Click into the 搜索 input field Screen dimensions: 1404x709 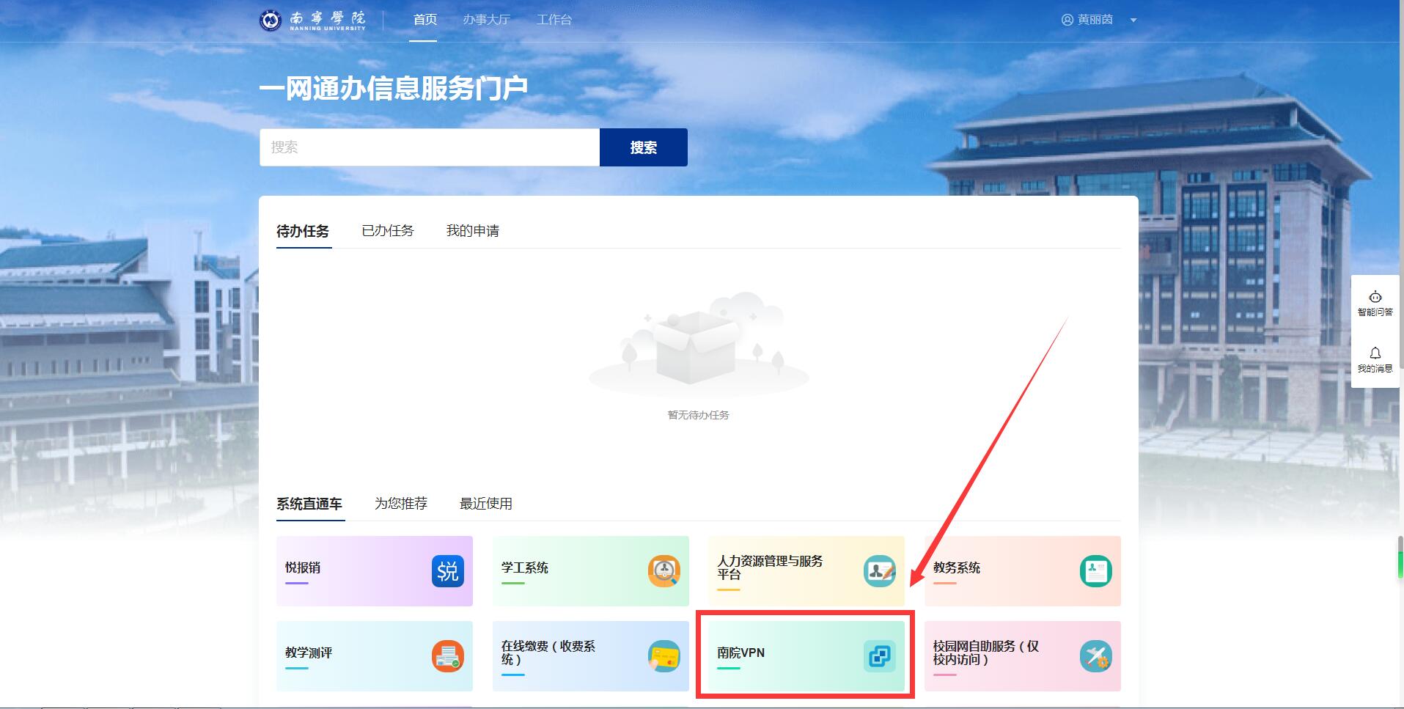pos(429,147)
